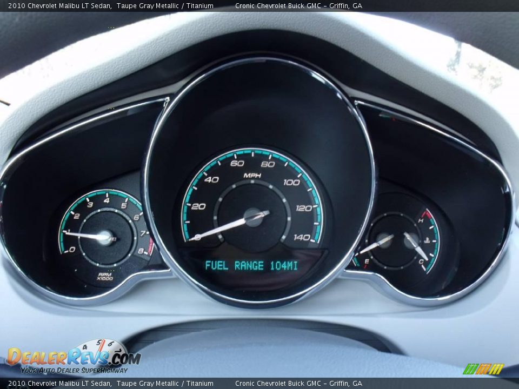Screen dimensions: 519x389
Task: Click the 40 mark on speedometer
Action: click(x=212, y=179)
